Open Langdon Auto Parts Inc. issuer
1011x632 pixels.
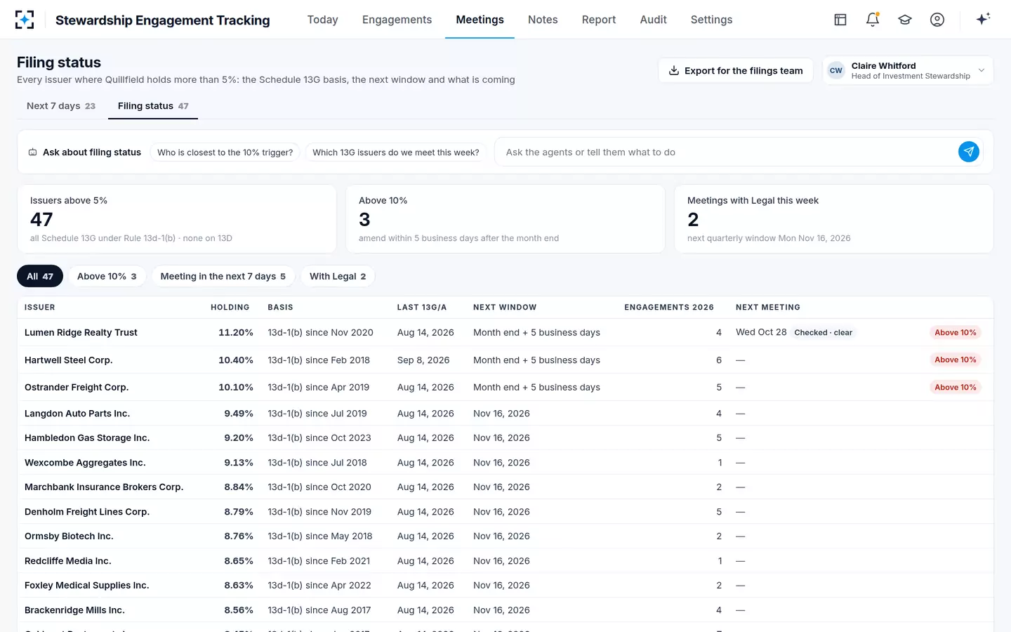(77, 414)
